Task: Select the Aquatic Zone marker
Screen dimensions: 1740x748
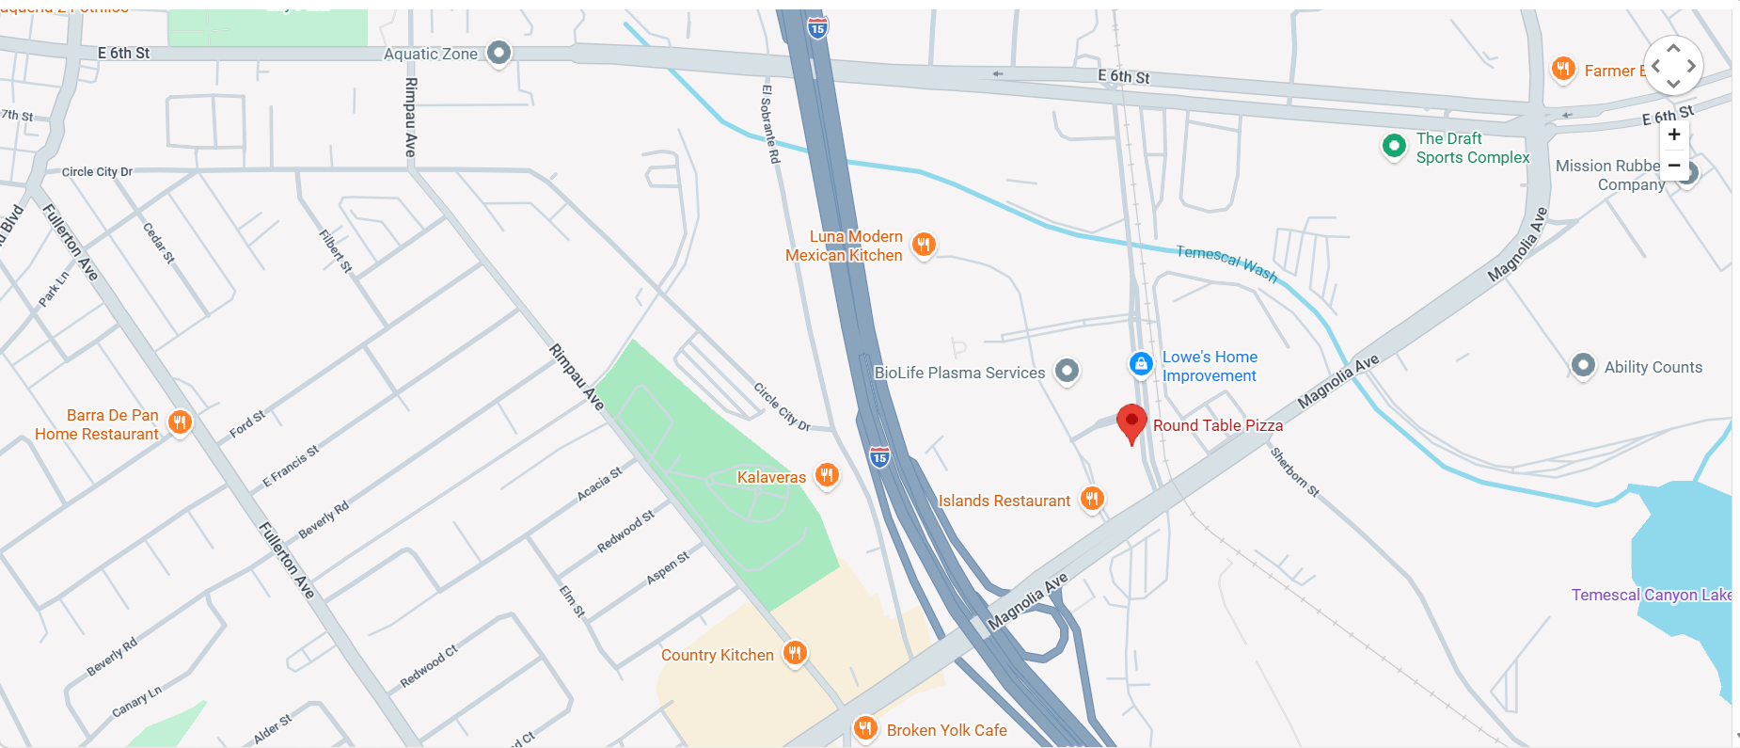Action: pos(499,53)
